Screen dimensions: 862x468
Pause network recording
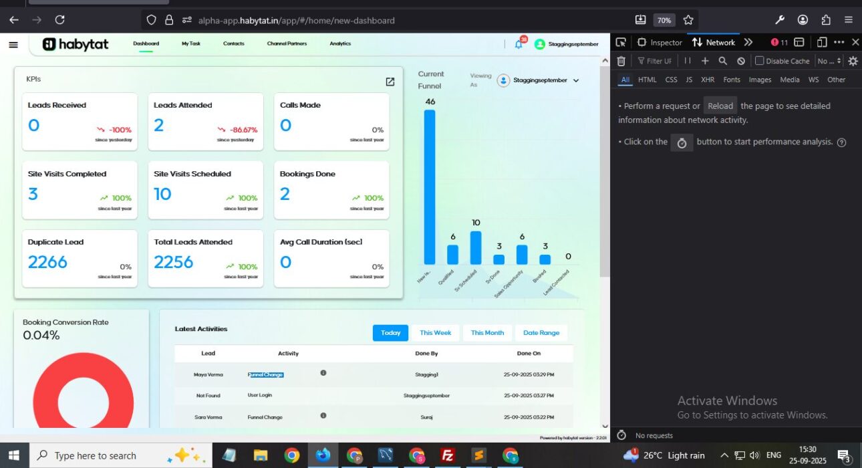coord(688,61)
